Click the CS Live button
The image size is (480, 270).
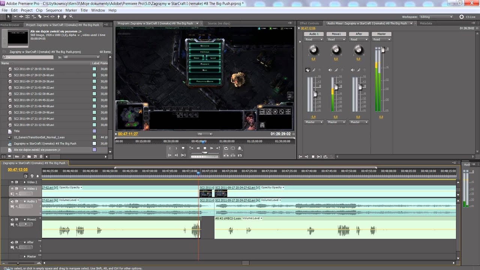[468, 17]
